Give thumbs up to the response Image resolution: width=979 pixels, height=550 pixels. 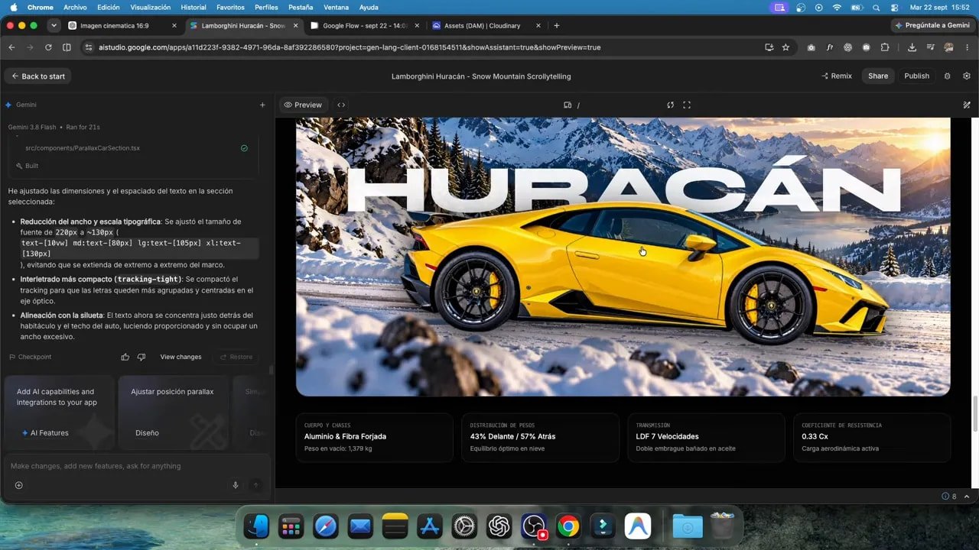pyautogui.click(x=125, y=357)
